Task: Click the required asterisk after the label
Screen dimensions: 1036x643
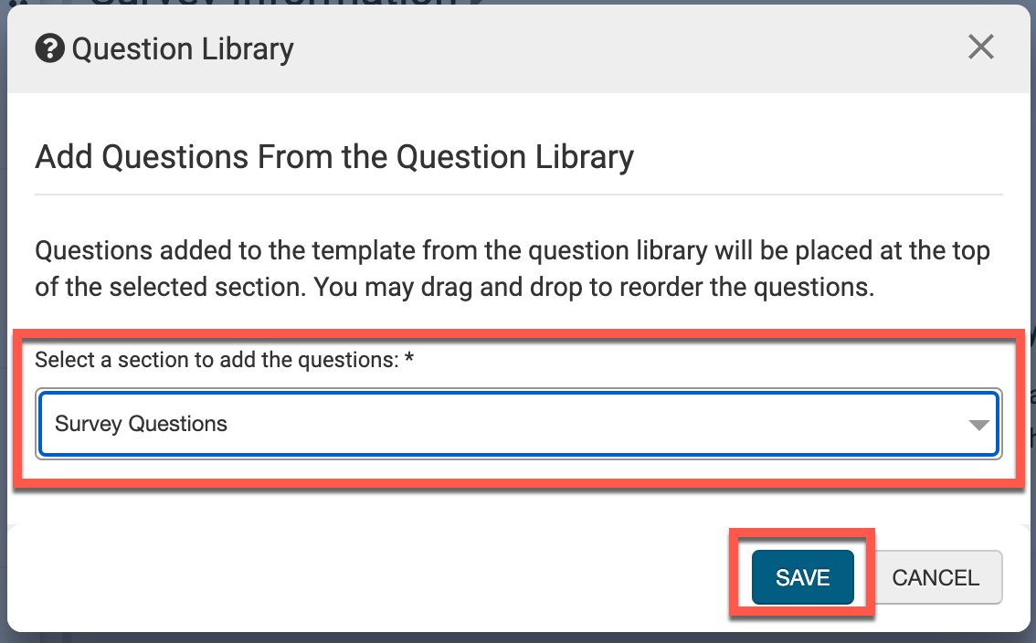Action: [409, 359]
